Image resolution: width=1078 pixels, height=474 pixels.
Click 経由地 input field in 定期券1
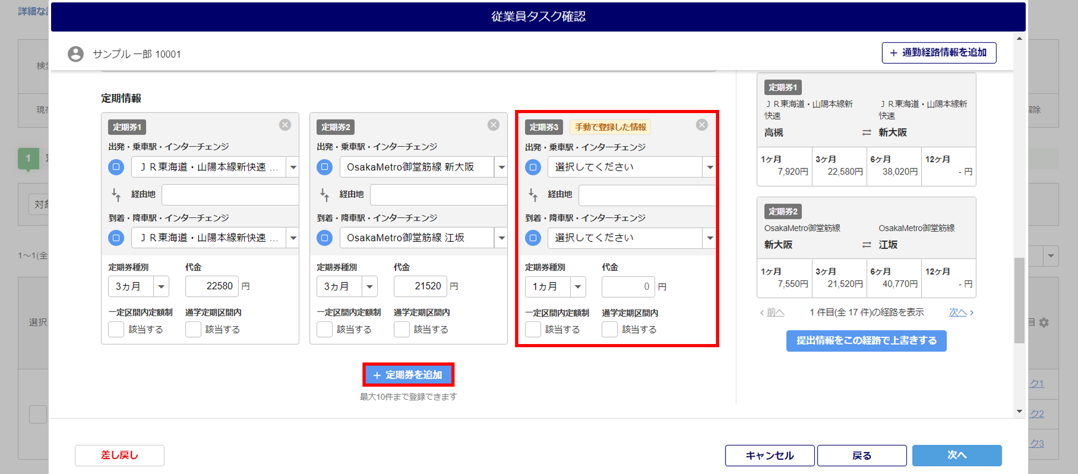click(230, 195)
